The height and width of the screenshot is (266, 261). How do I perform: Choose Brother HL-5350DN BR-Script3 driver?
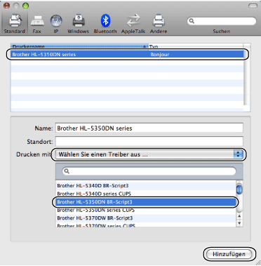coord(145,202)
